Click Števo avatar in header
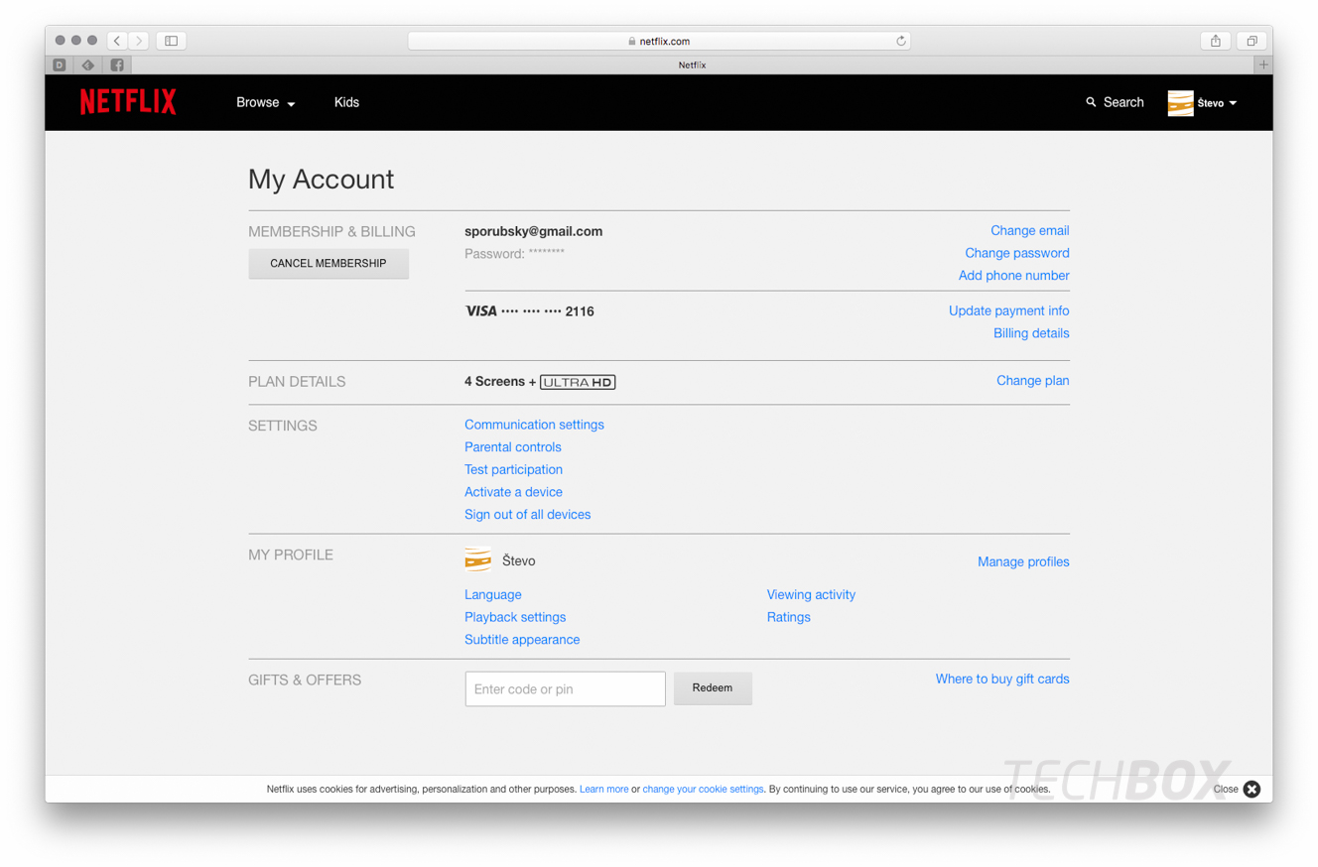The width and height of the screenshot is (1318, 867). pyautogui.click(x=1180, y=103)
